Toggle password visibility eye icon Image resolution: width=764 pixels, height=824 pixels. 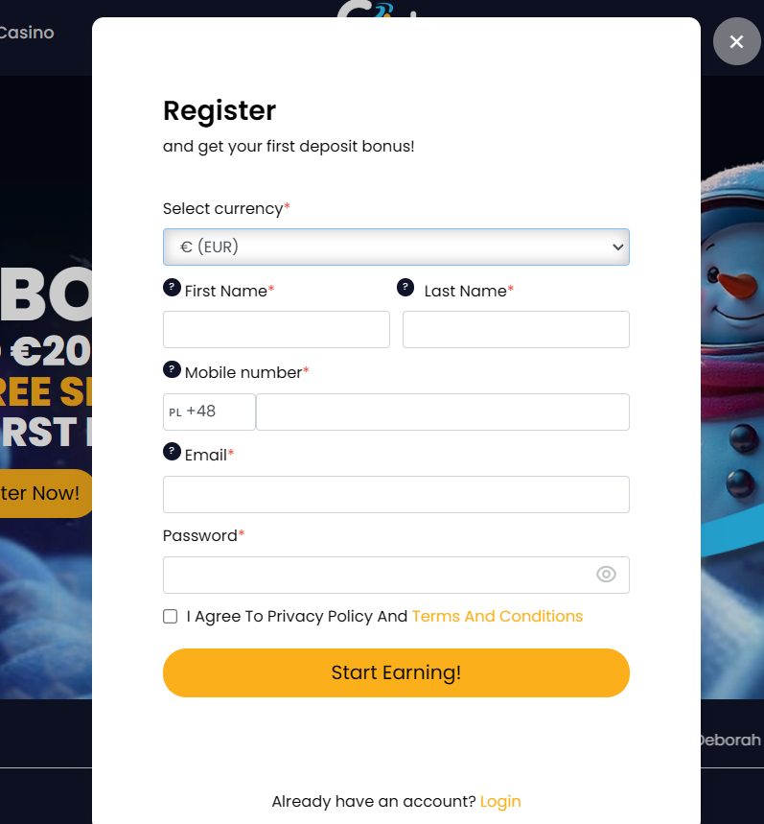point(606,575)
